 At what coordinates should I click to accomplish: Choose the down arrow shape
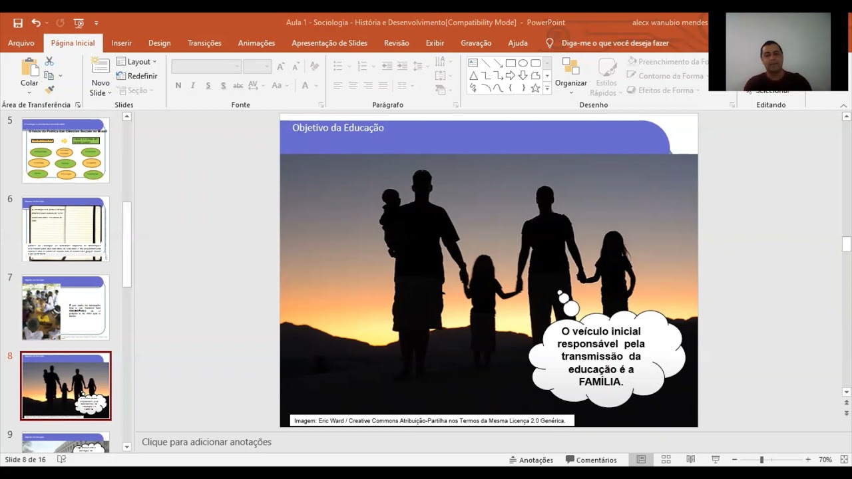pyautogui.click(x=523, y=75)
